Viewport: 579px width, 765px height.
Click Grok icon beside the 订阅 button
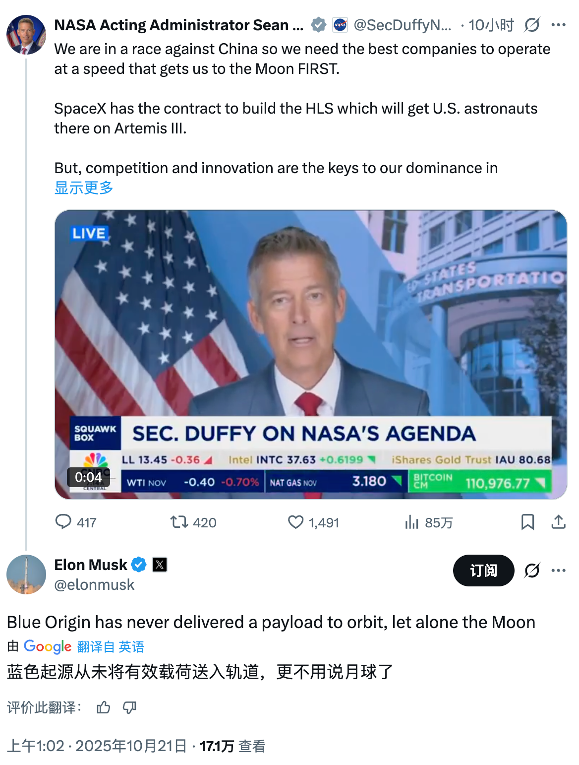tap(532, 571)
